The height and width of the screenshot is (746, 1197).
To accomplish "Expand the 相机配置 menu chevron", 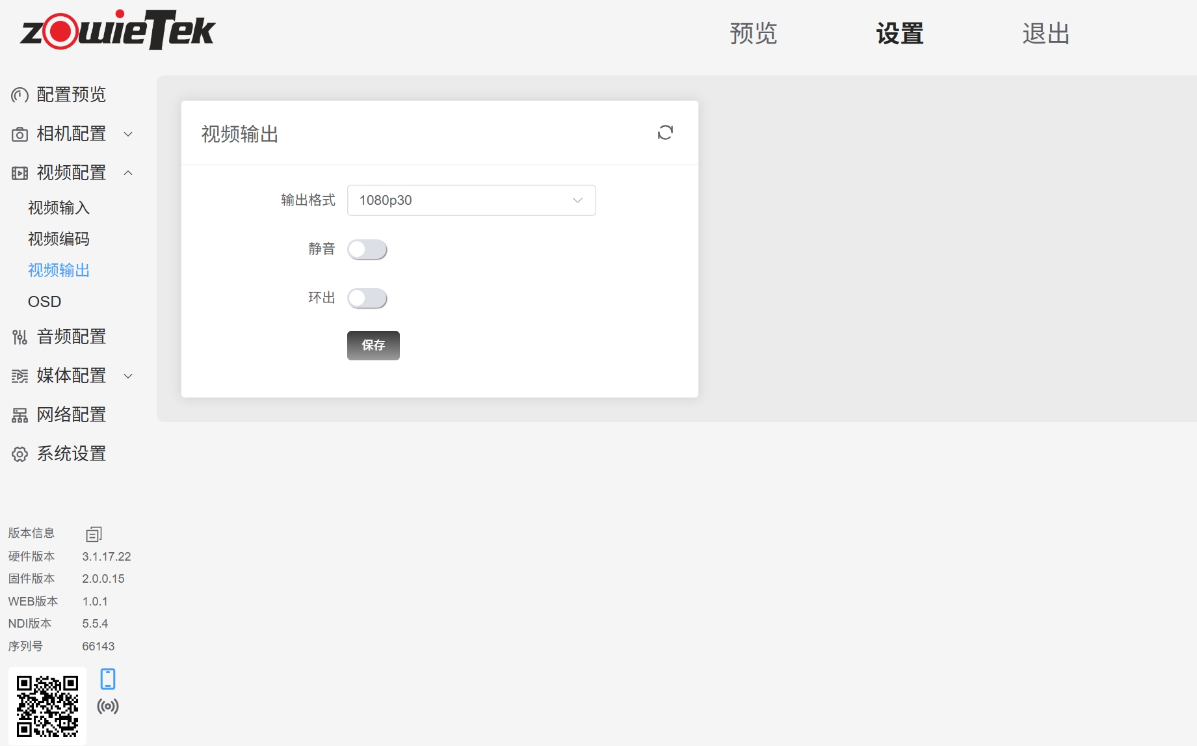I will click(128, 134).
